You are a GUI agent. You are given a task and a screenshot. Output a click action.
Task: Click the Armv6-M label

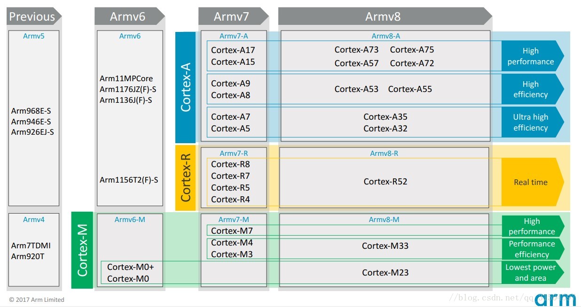(x=130, y=219)
